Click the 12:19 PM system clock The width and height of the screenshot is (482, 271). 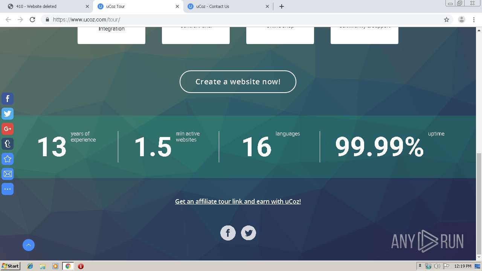pyautogui.click(x=463, y=266)
